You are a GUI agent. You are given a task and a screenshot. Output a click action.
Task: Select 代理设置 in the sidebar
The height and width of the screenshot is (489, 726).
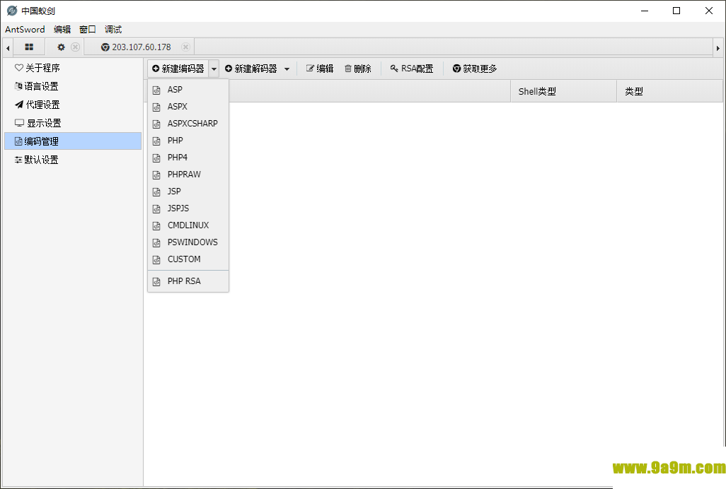pos(73,105)
